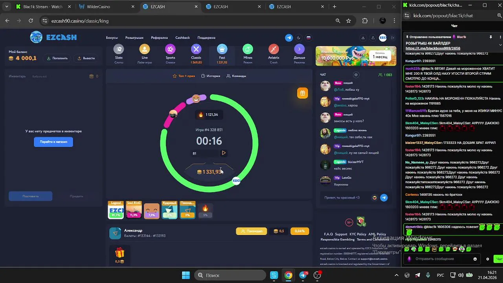Toggle chat visibility eye icon
503x283 pixels.
[356, 75]
